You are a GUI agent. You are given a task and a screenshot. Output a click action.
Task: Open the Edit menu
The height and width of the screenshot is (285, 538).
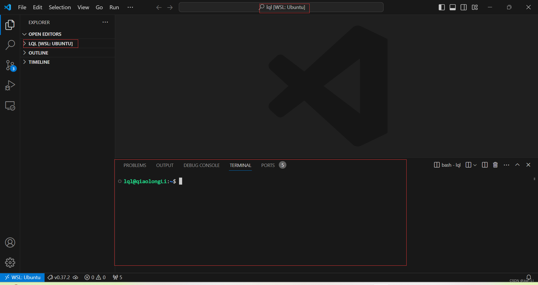tap(38, 7)
